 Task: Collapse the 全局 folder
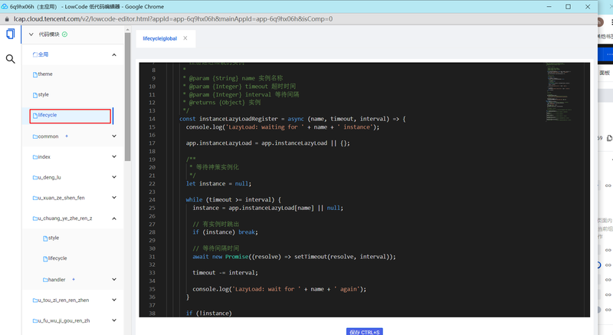point(114,54)
